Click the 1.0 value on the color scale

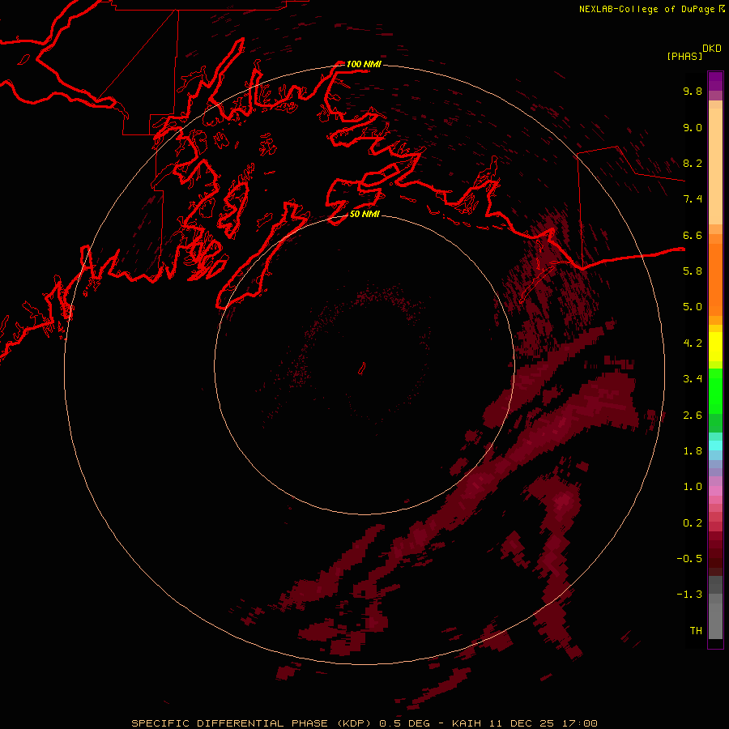coord(693,487)
